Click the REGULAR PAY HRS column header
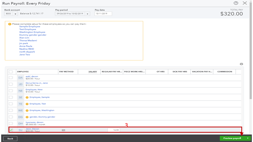 (x=112, y=72)
